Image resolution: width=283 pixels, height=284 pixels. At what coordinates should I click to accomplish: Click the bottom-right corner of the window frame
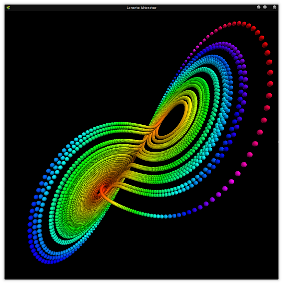click(x=278, y=279)
